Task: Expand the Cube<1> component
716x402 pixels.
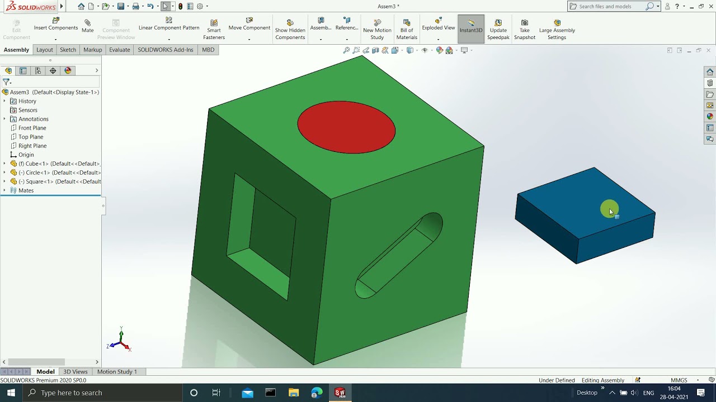Action: click(4, 164)
